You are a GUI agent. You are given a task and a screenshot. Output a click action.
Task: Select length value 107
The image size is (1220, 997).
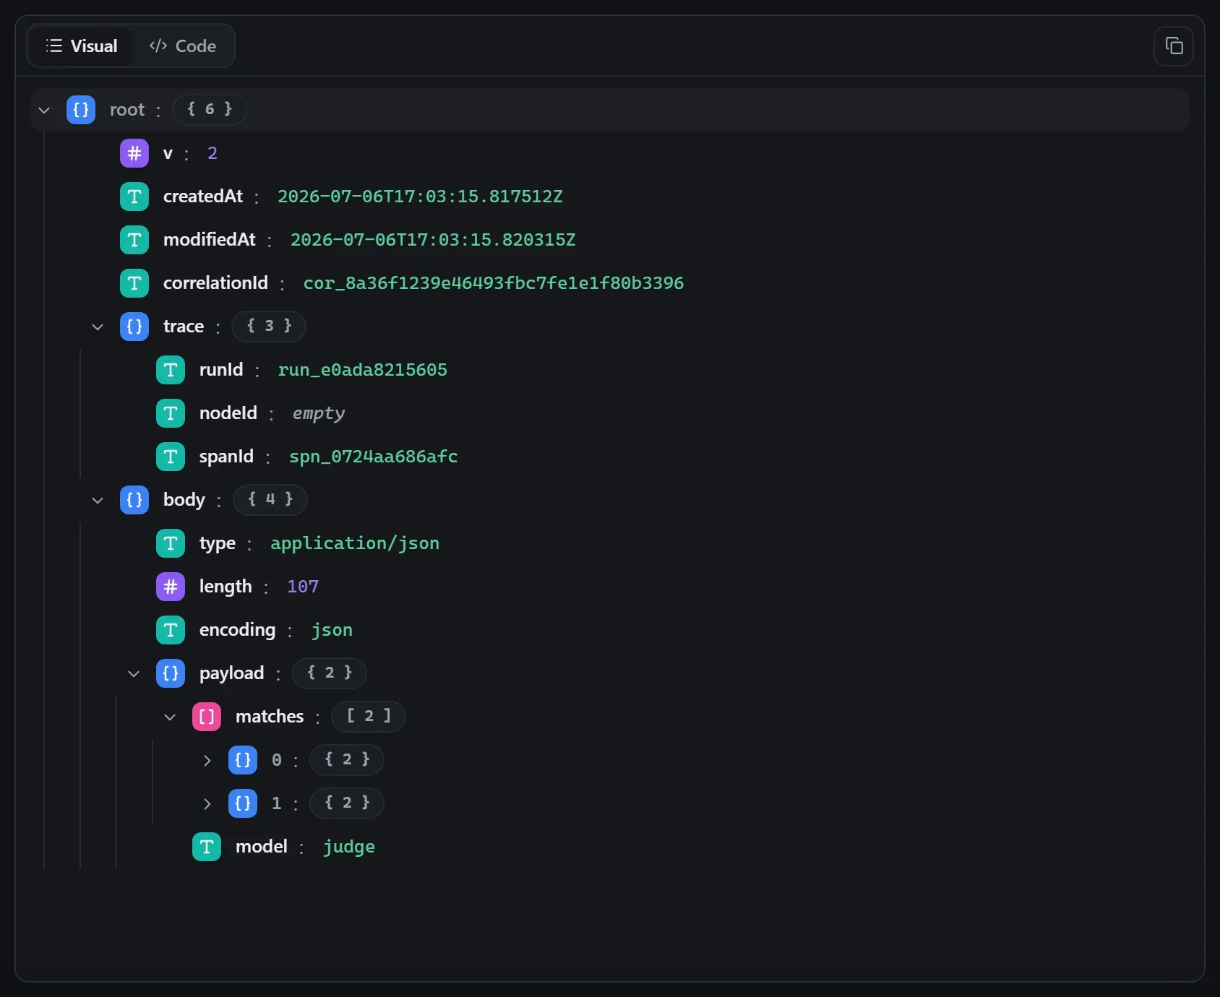(x=303, y=587)
